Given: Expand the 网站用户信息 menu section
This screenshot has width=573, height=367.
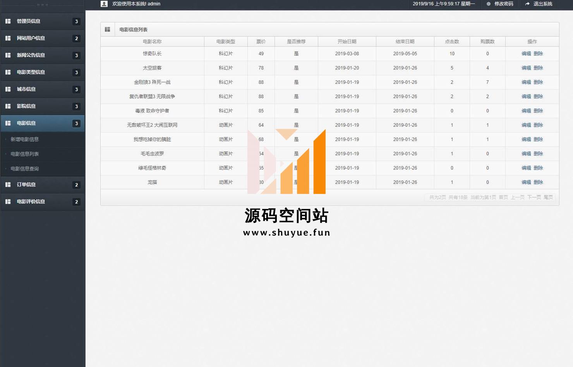Looking at the screenshot, I should (43, 38).
